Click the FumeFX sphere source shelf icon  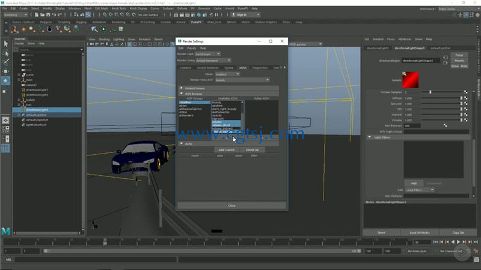click(x=31, y=29)
